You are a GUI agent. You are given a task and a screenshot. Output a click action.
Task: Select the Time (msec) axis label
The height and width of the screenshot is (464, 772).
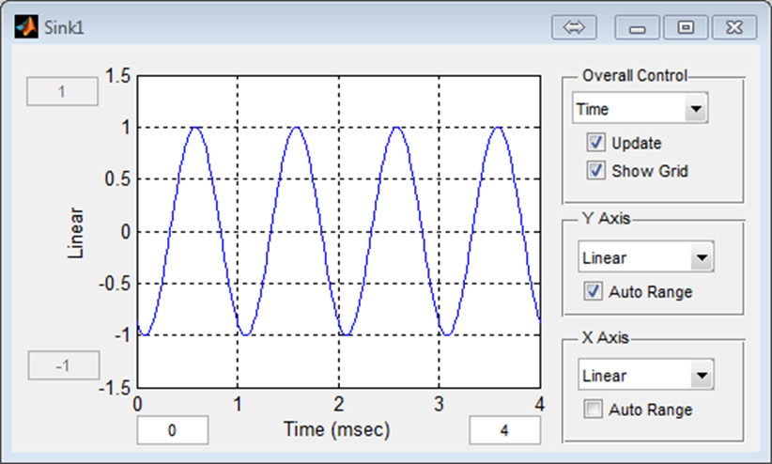click(336, 429)
